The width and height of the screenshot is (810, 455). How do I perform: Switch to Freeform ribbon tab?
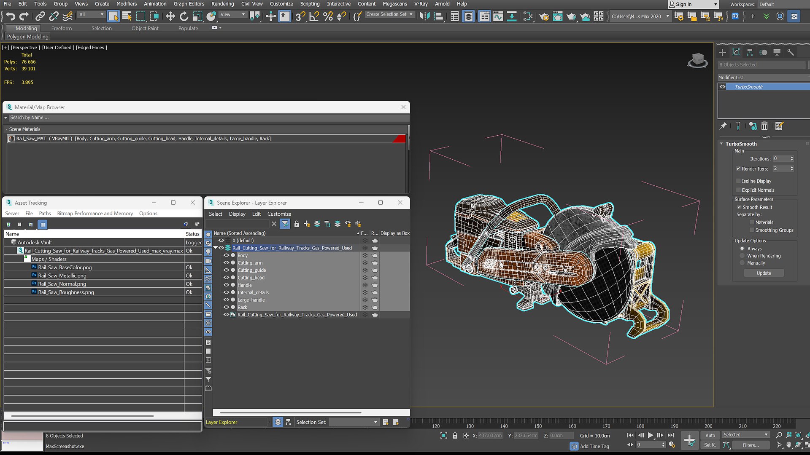[x=62, y=28]
